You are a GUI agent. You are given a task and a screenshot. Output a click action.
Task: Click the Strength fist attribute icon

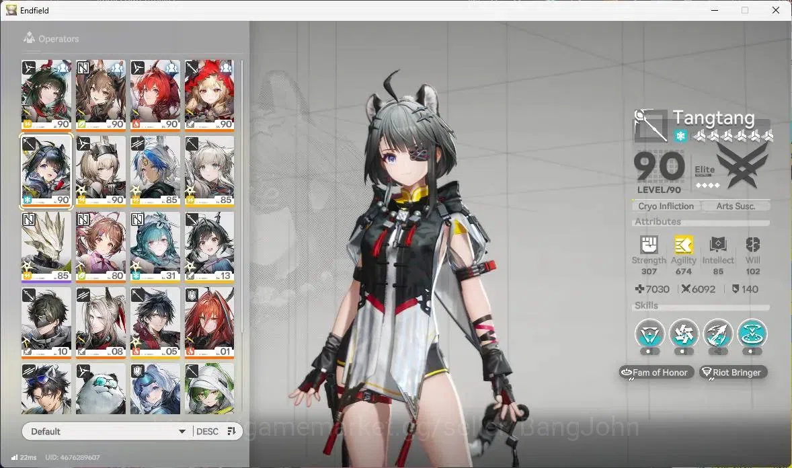649,245
